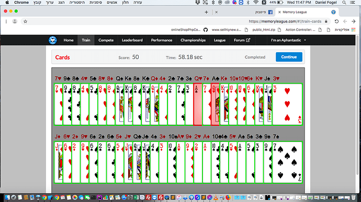361x202 pixels.
Task: Open the Chrome three-dot menu
Action: click(x=6, y=21)
